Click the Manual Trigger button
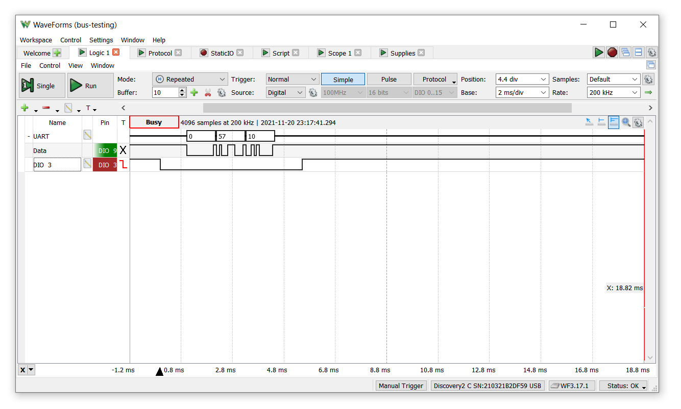 click(401, 386)
